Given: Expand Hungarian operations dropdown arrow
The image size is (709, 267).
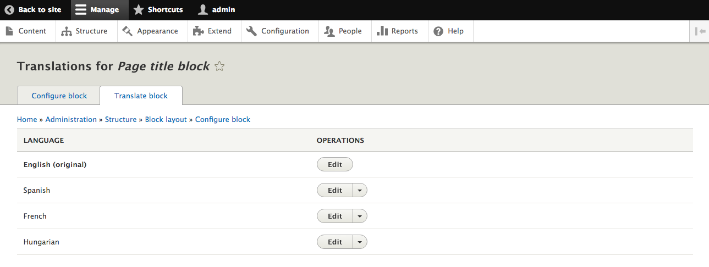Looking at the screenshot, I should pyautogui.click(x=360, y=242).
